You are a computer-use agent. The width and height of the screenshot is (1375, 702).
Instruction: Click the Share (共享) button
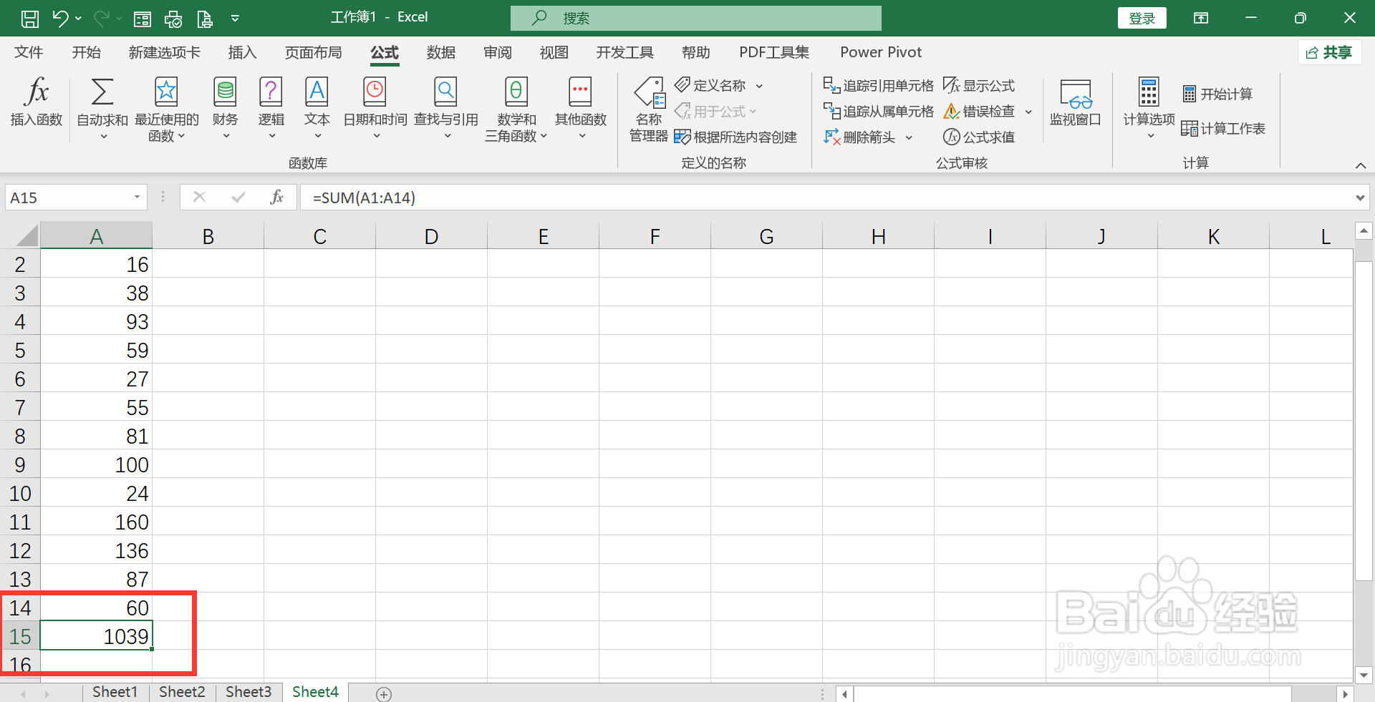coord(1329,52)
